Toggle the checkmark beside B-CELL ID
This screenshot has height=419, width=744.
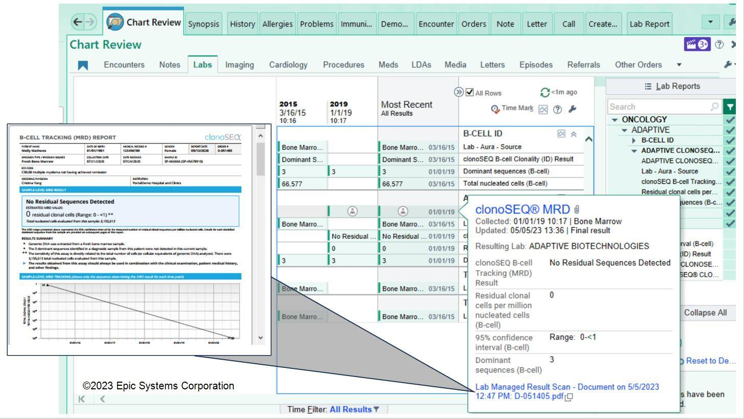tap(729, 140)
